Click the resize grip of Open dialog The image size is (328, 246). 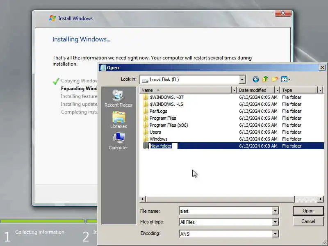tap(325, 243)
